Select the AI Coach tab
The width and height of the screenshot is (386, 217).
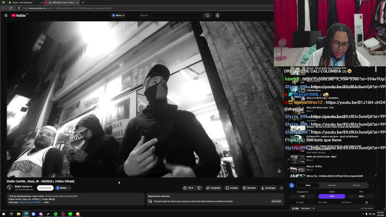[x=356, y=185]
